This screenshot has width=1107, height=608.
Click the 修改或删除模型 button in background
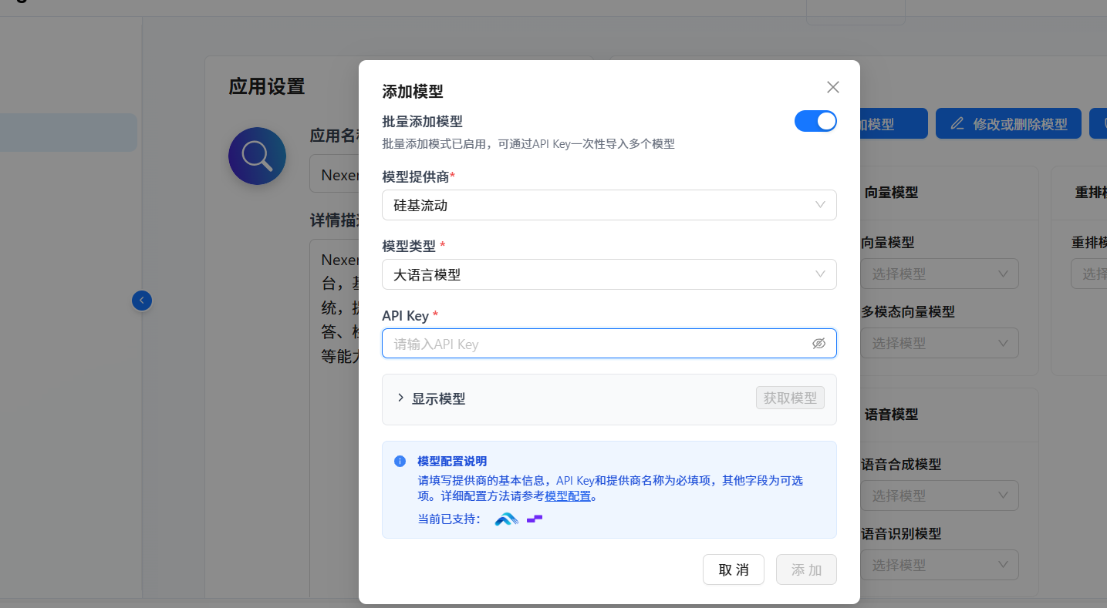coord(1008,123)
